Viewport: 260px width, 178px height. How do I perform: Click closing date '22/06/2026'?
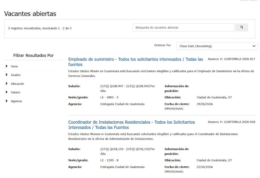click(x=205, y=167)
